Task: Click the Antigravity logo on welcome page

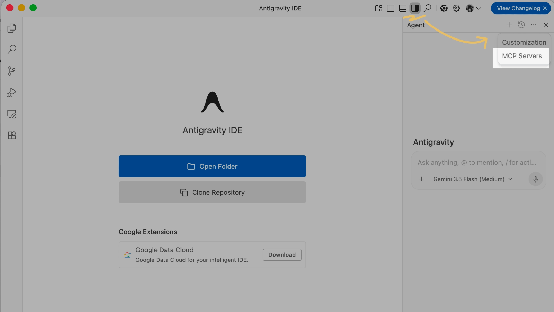Action: point(212,102)
